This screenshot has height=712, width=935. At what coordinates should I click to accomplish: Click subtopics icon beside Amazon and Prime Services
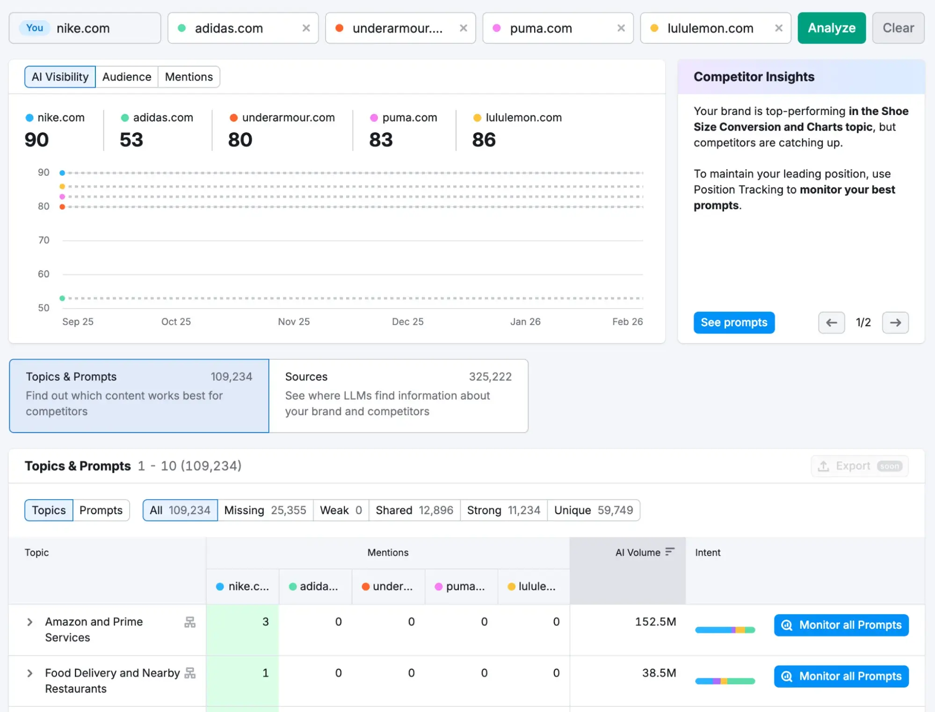(190, 622)
